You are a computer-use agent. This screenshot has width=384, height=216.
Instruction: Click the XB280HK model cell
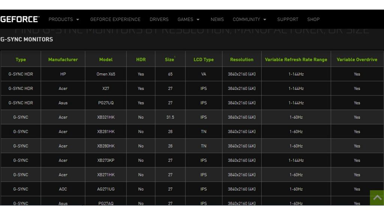coord(106,146)
